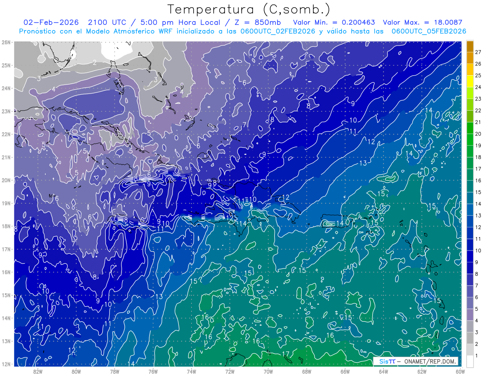
Task: Select the pressure level "Z = 850mb"
Action: click(257, 22)
